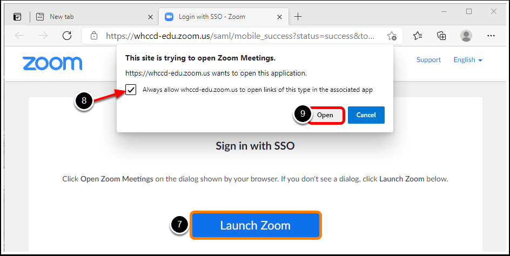
Task: Uncheck the Always allow whccd-edu.zoom.us checkbox
Action: pos(131,90)
